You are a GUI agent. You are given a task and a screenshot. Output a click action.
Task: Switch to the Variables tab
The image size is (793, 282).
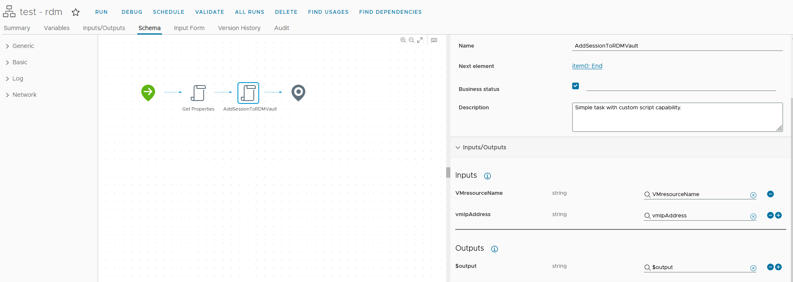coord(57,28)
